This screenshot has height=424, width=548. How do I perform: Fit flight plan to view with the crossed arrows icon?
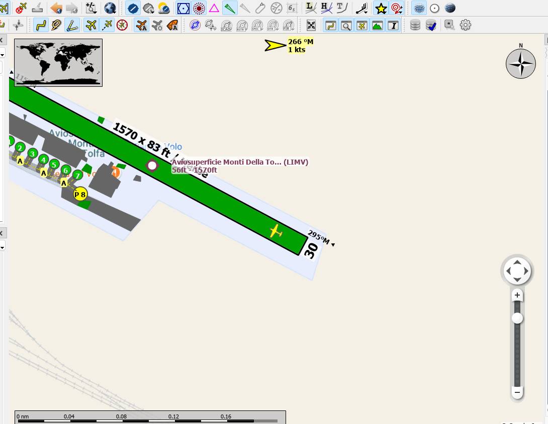coord(311,25)
